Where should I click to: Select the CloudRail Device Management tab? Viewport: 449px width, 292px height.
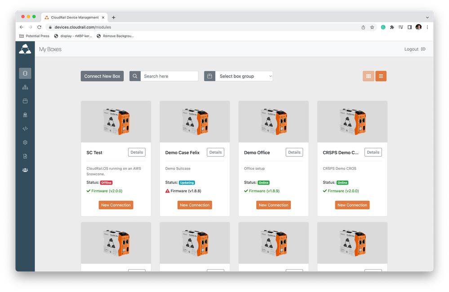point(75,18)
